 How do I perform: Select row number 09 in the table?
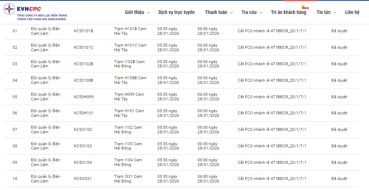[x=15, y=162]
